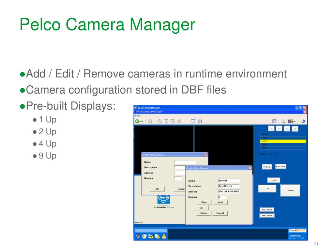Click the Name field containing Test555

(x=229, y=181)
